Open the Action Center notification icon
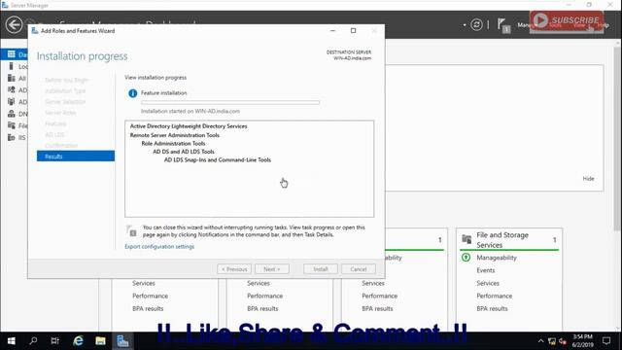The height and width of the screenshot is (350, 622). [x=606, y=341]
